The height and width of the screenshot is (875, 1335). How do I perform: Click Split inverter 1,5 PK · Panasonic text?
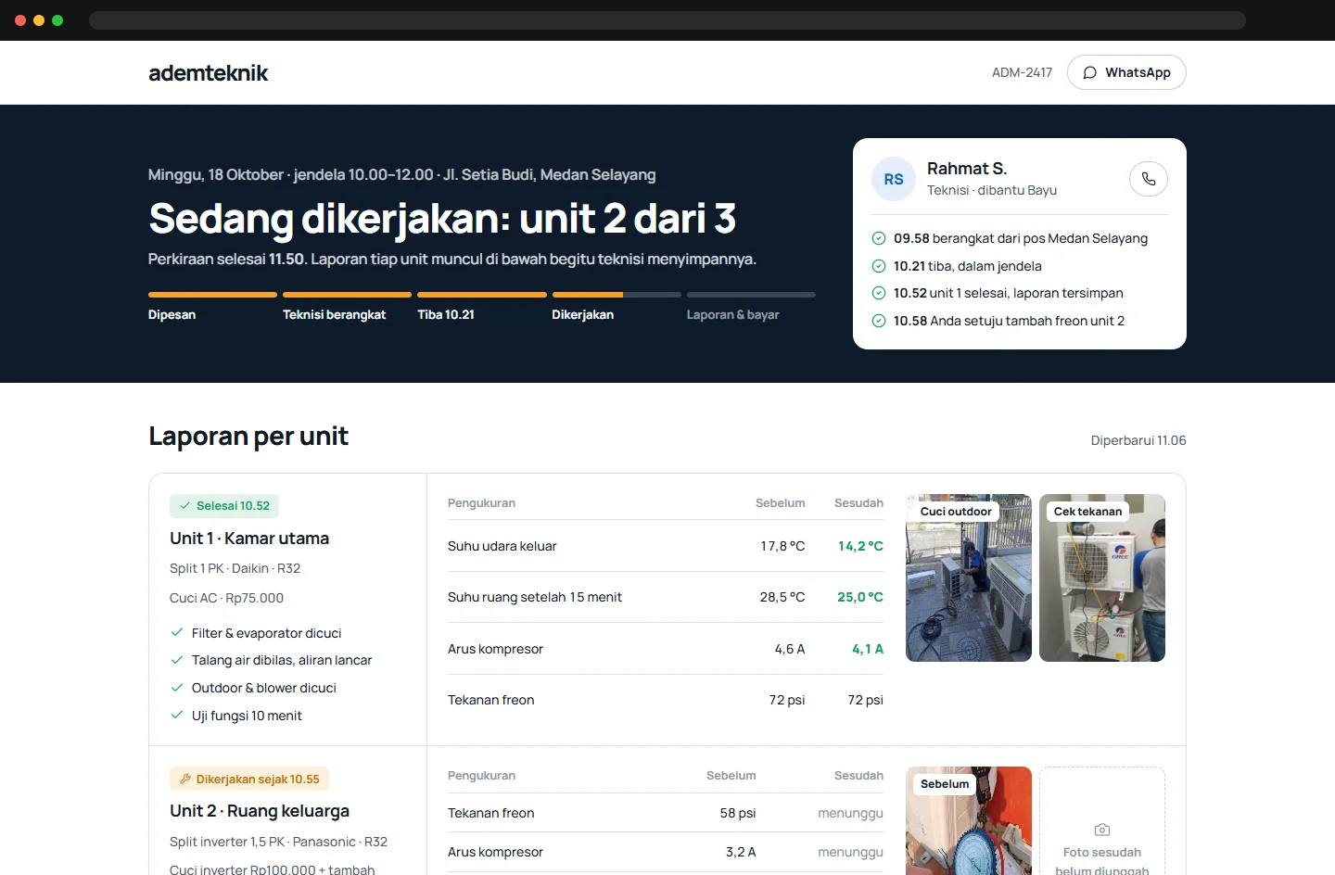coord(278,842)
